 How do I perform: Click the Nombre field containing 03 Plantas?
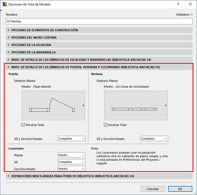click(99, 21)
